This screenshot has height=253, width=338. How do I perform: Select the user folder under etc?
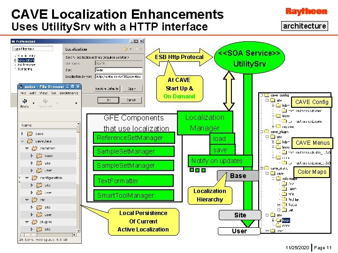pos(48,215)
